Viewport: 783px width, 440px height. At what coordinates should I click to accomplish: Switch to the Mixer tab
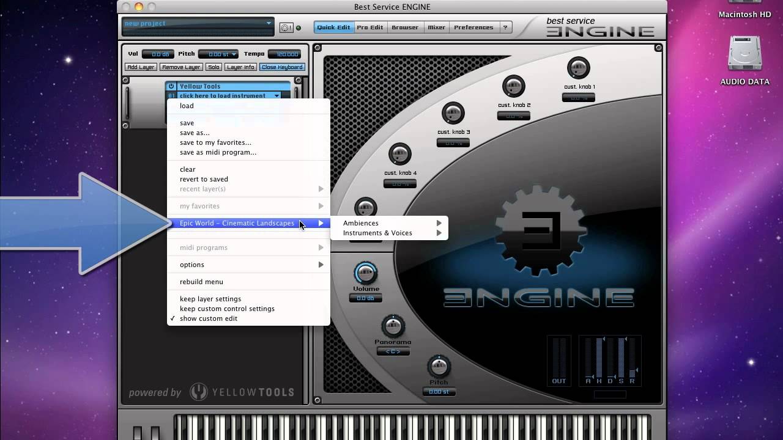[x=436, y=28]
